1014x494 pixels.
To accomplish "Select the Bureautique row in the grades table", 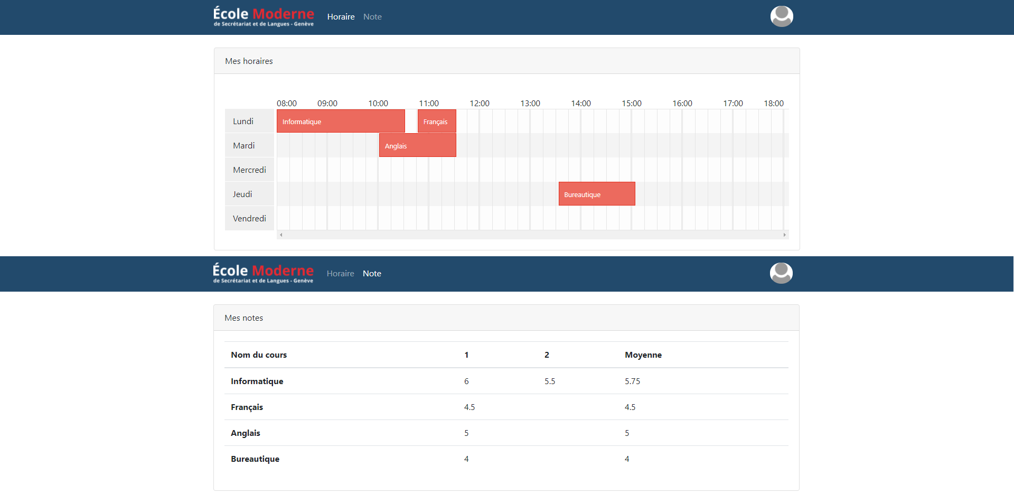I will tap(255, 459).
